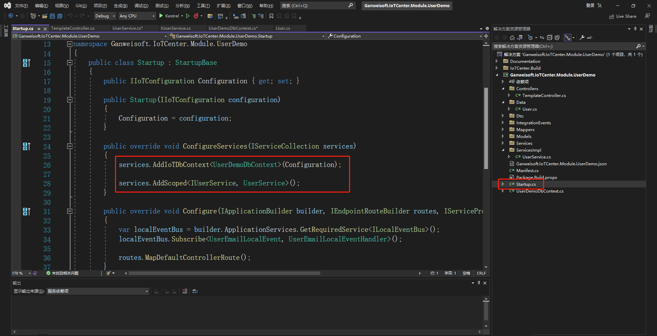Expand the Services folder in Solution Explorer
This screenshot has height=336, width=657.
(503, 143)
